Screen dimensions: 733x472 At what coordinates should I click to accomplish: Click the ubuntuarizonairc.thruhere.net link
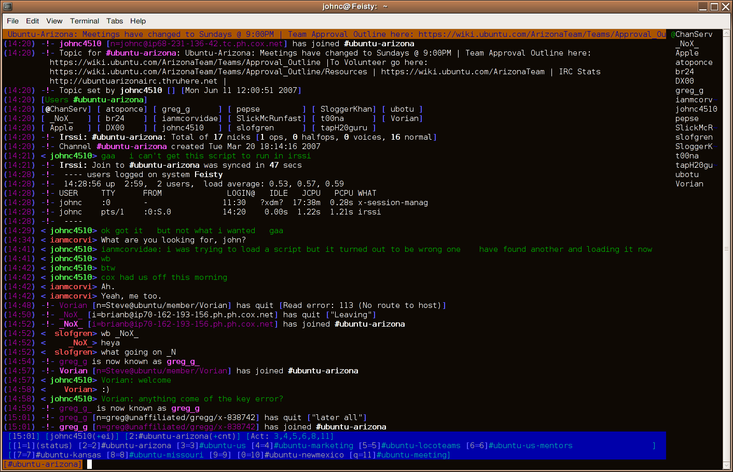[x=133, y=81]
